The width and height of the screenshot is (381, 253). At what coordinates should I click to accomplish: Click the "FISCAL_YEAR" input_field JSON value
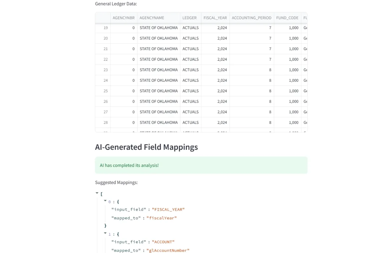point(168,209)
